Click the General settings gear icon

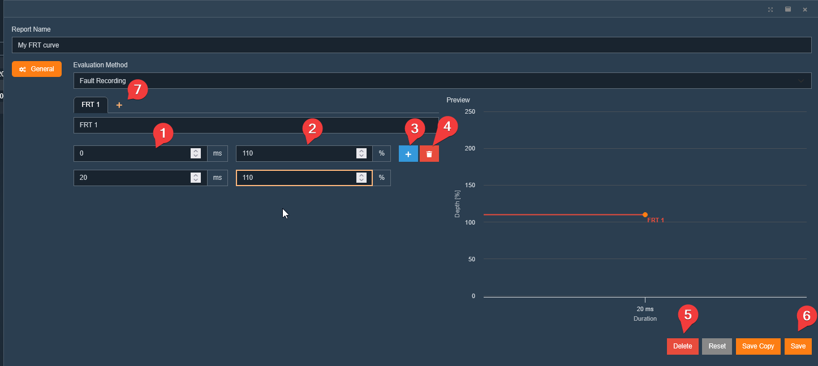(x=23, y=68)
